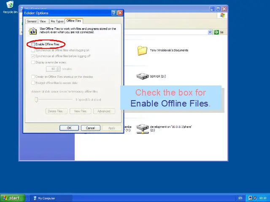Expand the address bar dropdown arrow

[210, 32]
